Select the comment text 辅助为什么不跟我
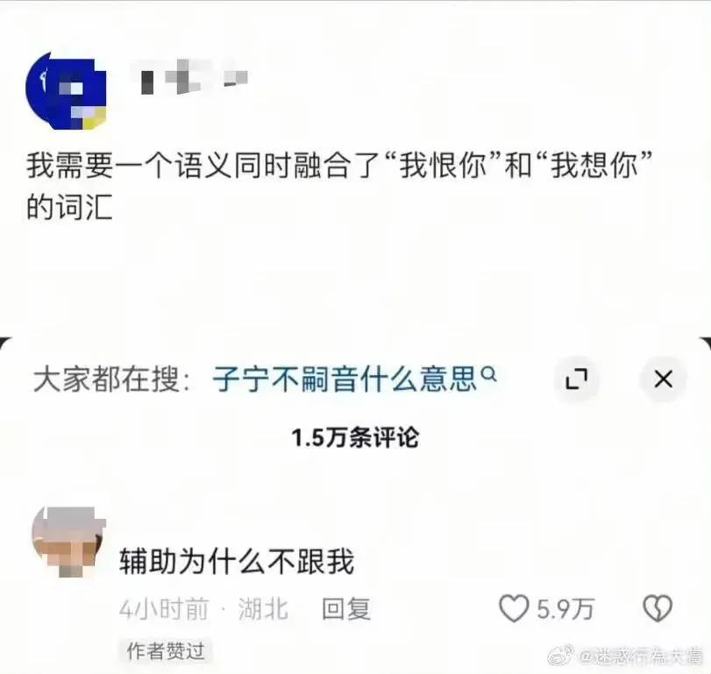This screenshot has height=674, width=711. [236, 561]
